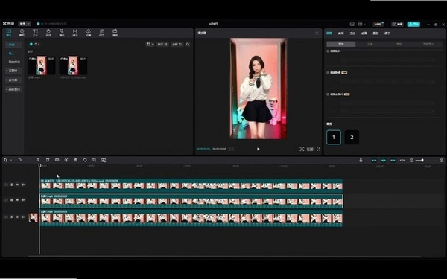Viewport: 447px width, 279px height.
Task: Open the filter dropdown beside search icon
Action: click(x=177, y=44)
